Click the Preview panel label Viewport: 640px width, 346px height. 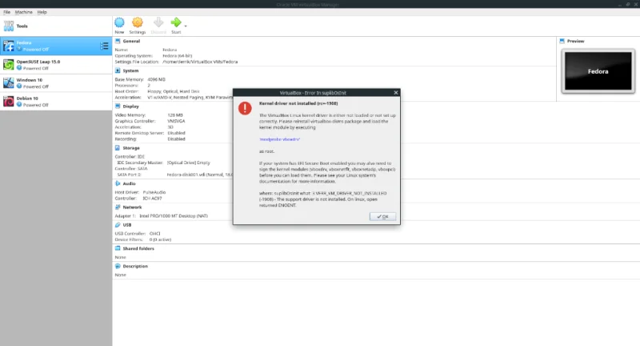tap(575, 42)
